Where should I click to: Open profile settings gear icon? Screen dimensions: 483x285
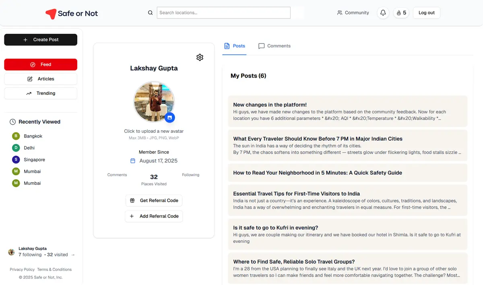click(200, 57)
